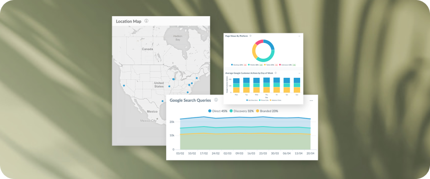
Task: Open the Google Search Queries three-dot menu
Action: tap(311, 101)
